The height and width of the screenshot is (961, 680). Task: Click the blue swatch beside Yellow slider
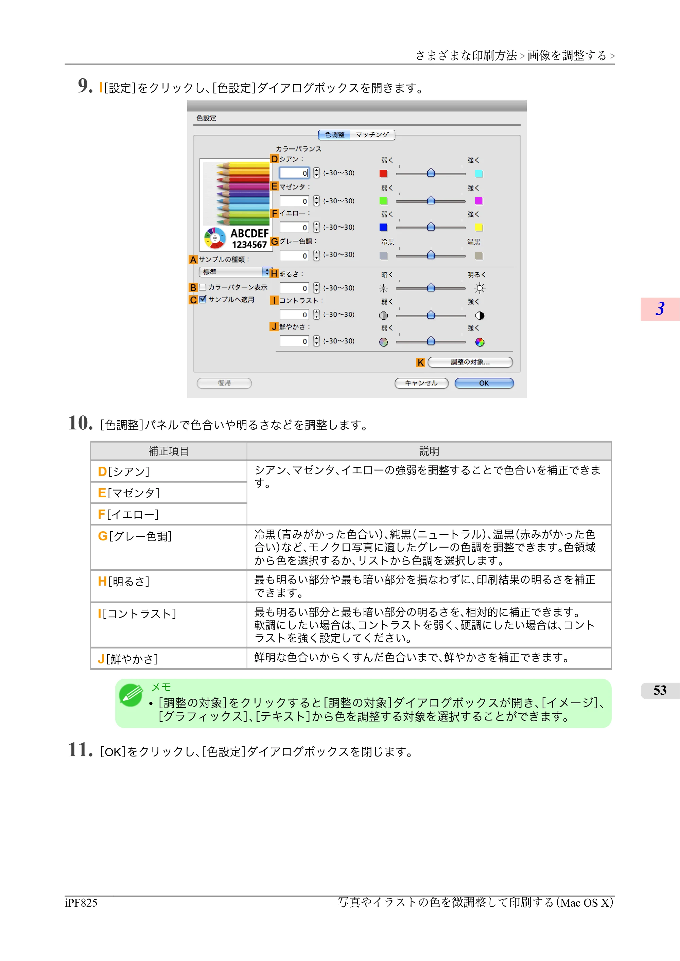tap(383, 227)
